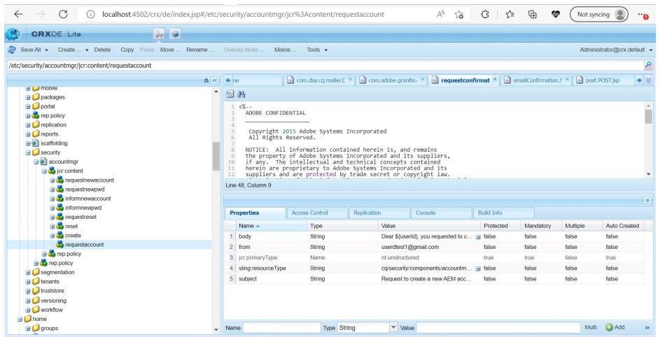Image resolution: width=658 pixels, height=337 pixels.
Task: Click the new property Value input field
Action: click(x=498, y=328)
